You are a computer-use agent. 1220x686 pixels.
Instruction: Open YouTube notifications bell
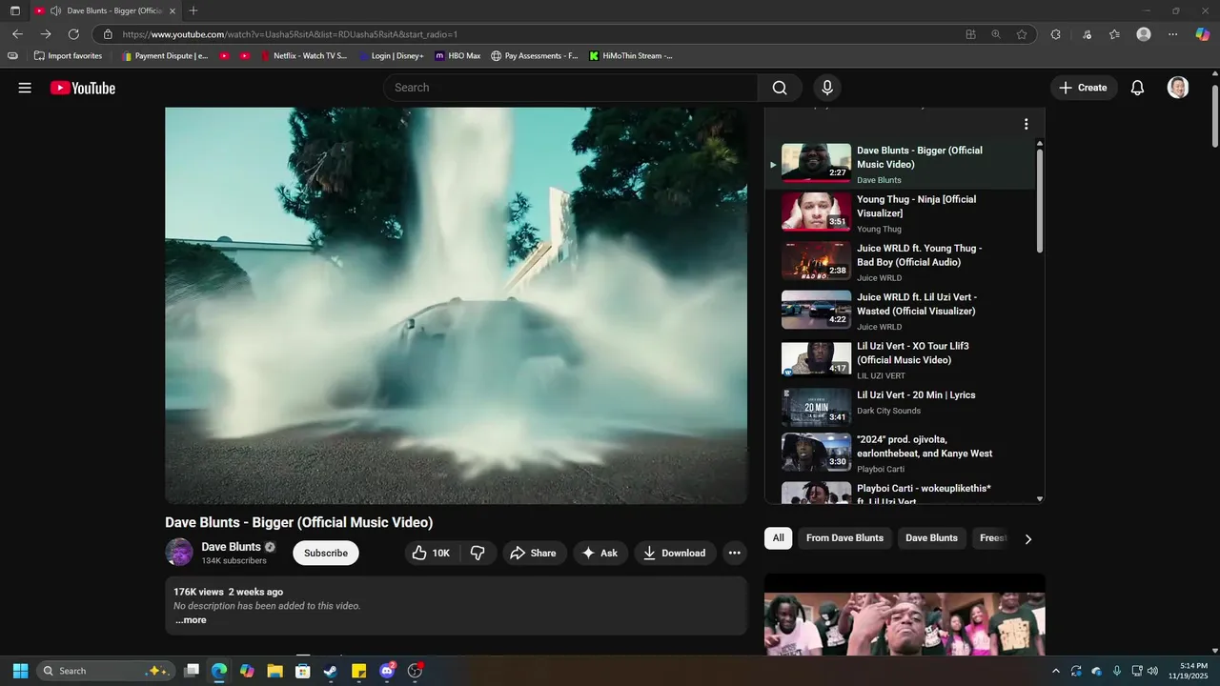[x=1137, y=88]
